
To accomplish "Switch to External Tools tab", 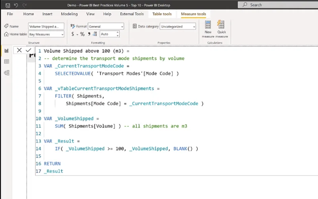I will point(132,14).
